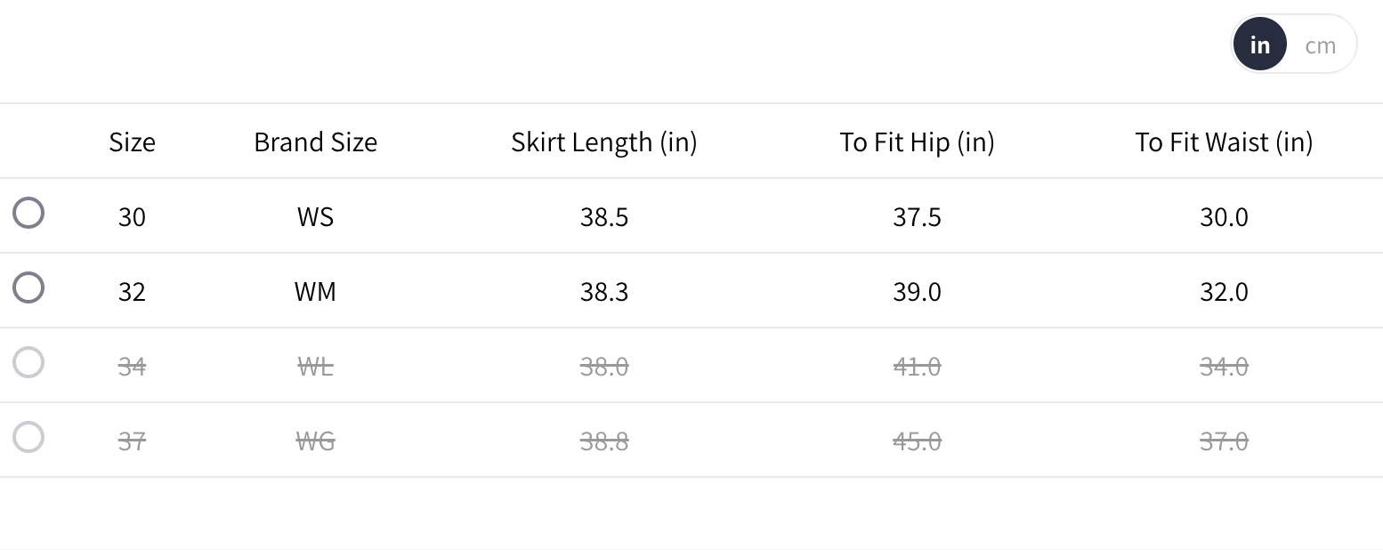Click the 32.0 waist measurement value
Screen dimensions: 1383x550
click(x=1224, y=292)
